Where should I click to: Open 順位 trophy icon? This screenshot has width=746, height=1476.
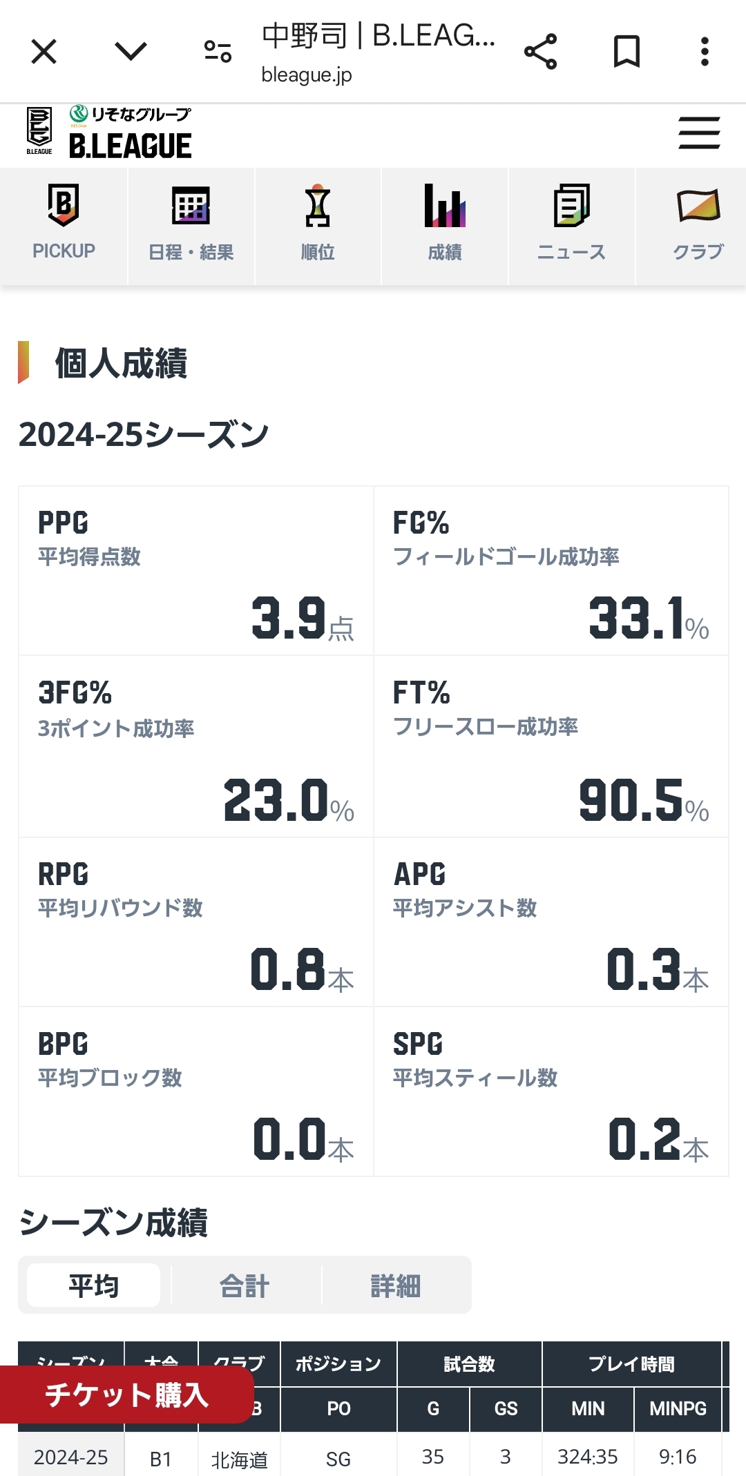tap(318, 205)
